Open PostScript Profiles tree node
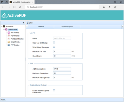Screen dimensions: 124x102 pyautogui.click(x=17, y=39)
